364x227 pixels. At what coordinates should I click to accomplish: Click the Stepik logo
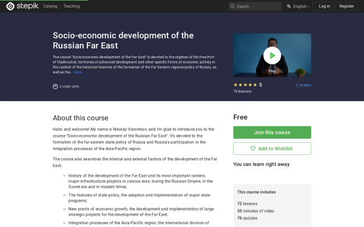22,6
